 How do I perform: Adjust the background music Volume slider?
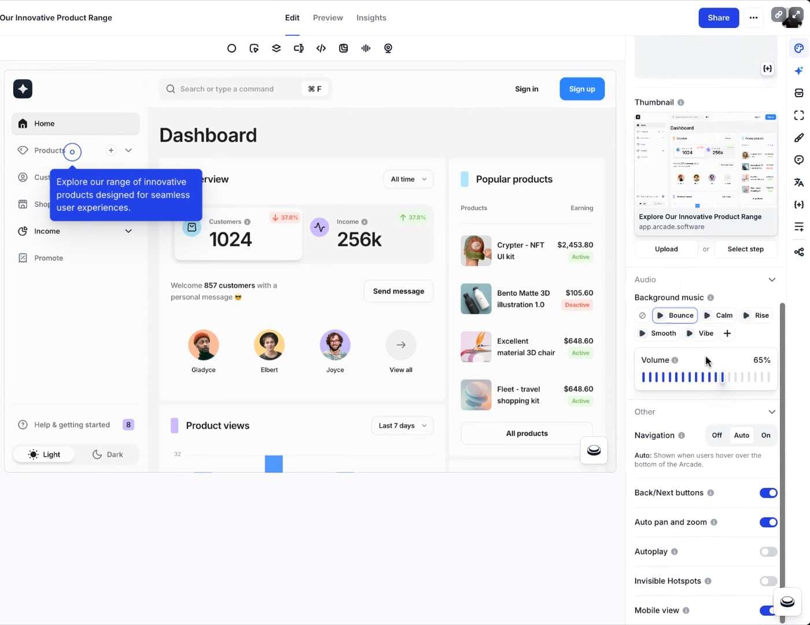tap(705, 377)
